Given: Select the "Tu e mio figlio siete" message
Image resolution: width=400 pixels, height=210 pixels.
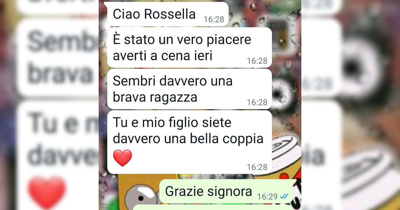Looking at the screenshot, I should 189,142.
